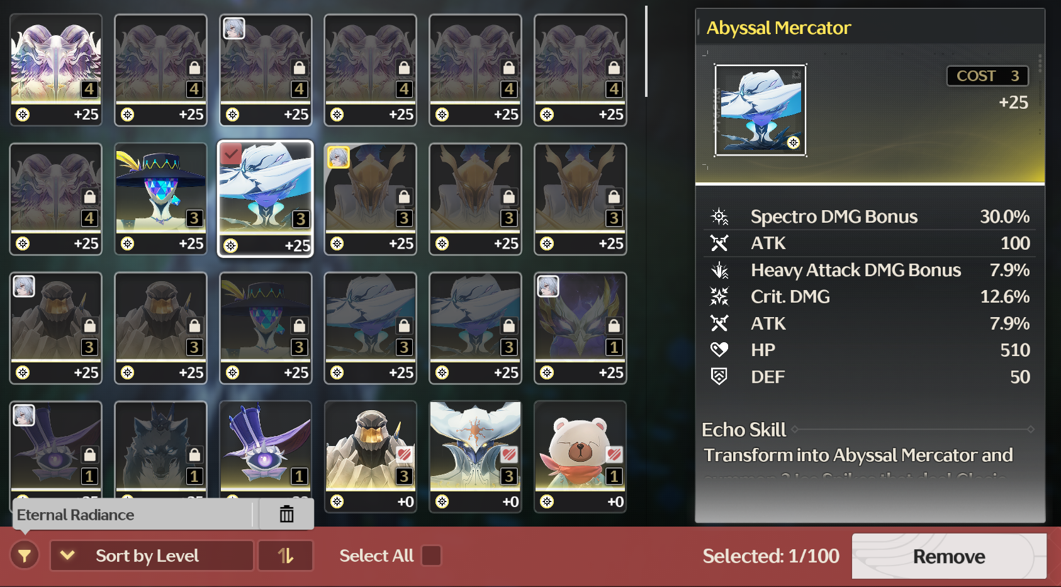The image size is (1061, 587).
Task: Click the Crit. DMG stat icon
Action: [x=719, y=296]
